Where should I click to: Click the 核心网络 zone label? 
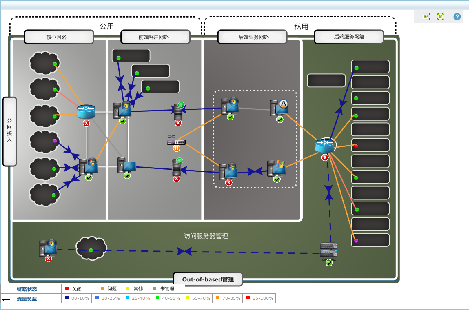[x=59, y=37]
